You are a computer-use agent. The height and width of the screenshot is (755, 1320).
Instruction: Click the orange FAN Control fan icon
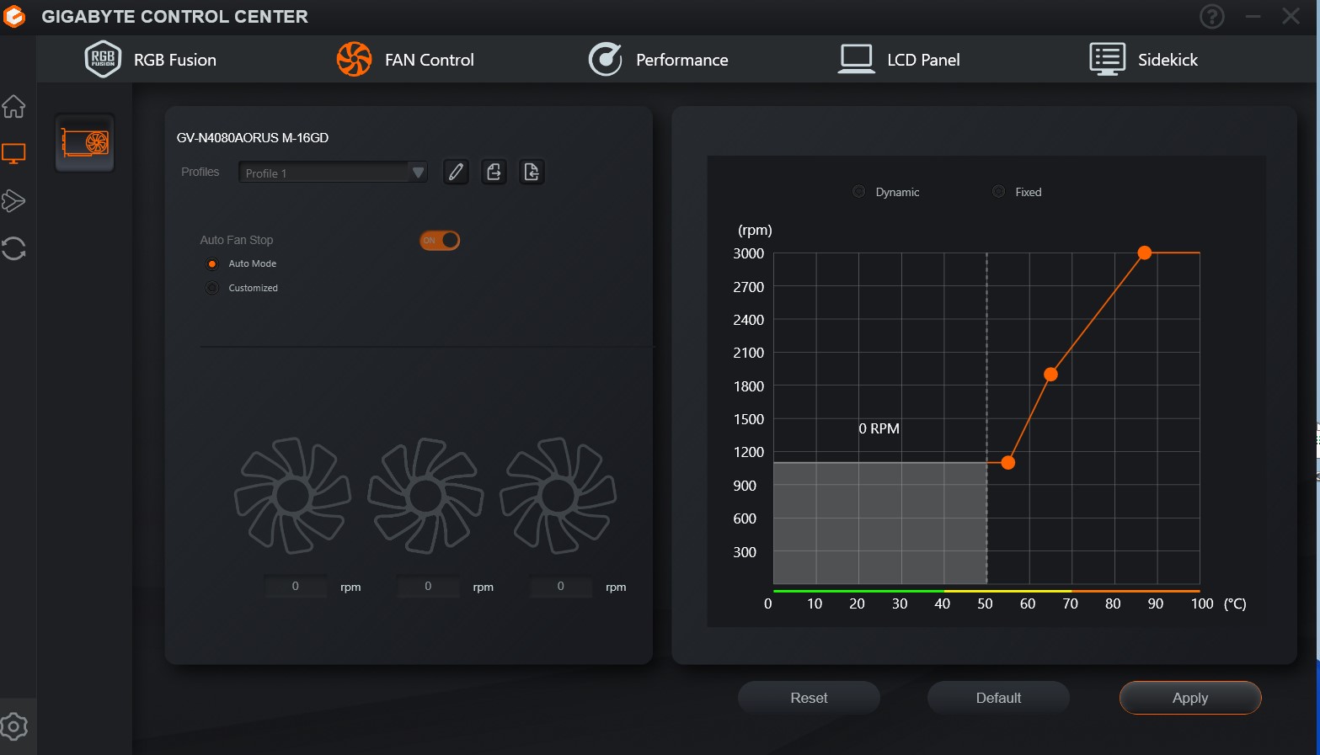tap(354, 59)
